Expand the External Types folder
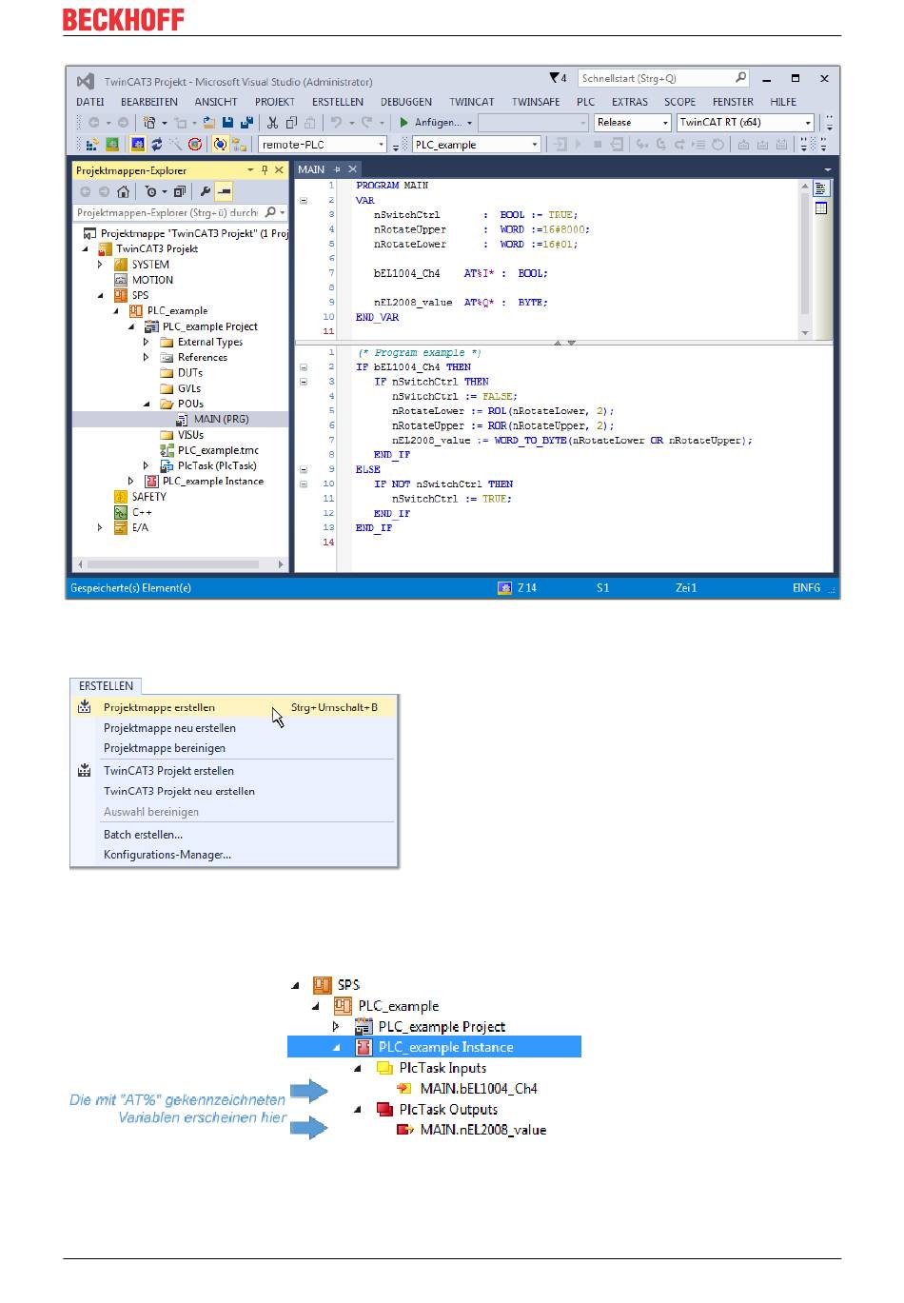Image resolution: width=904 pixels, height=1303 pixels. 146,343
